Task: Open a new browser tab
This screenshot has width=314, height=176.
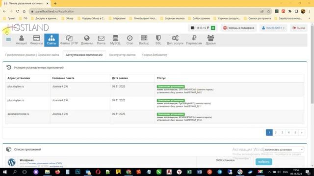Action: [55, 3]
